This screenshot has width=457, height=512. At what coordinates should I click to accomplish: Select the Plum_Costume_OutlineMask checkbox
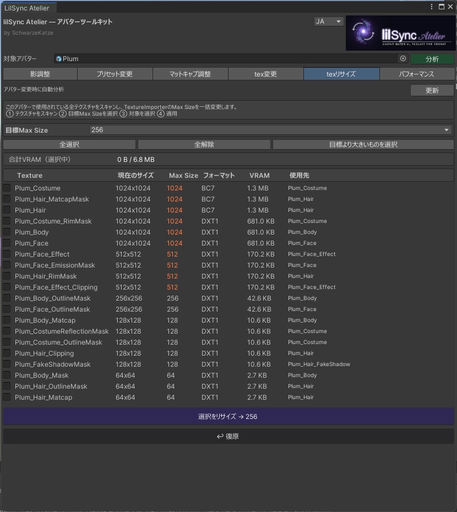tap(7, 342)
